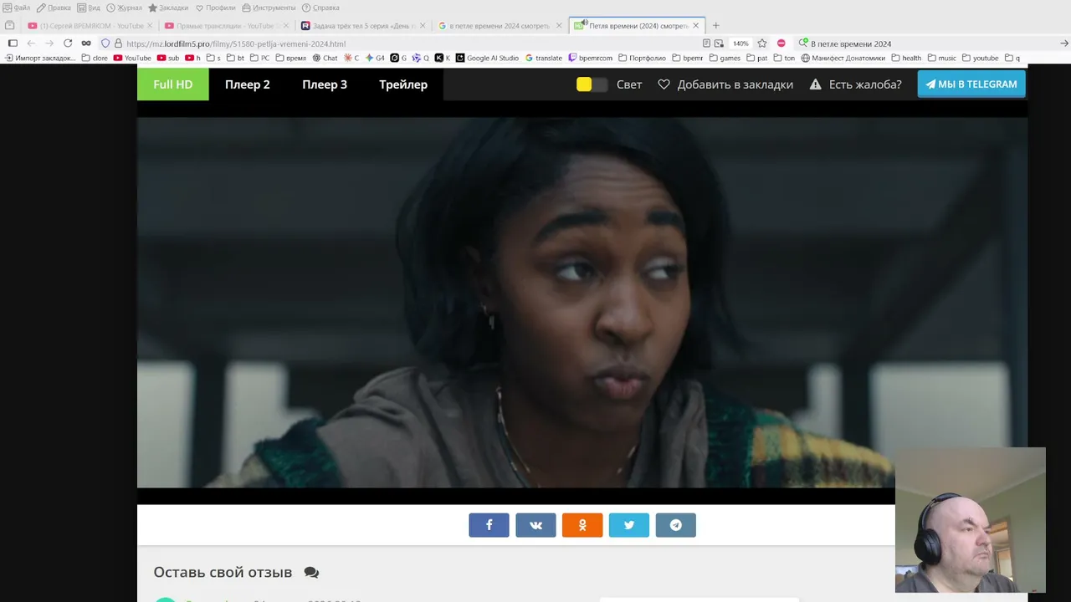Open the Инструменты menu
Image resolution: width=1071 pixels, height=602 pixels.
click(x=269, y=8)
